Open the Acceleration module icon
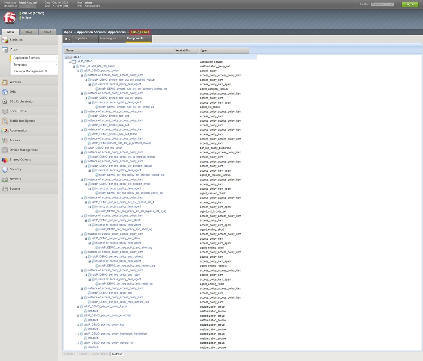The width and height of the screenshot is (423, 361). 5,130
